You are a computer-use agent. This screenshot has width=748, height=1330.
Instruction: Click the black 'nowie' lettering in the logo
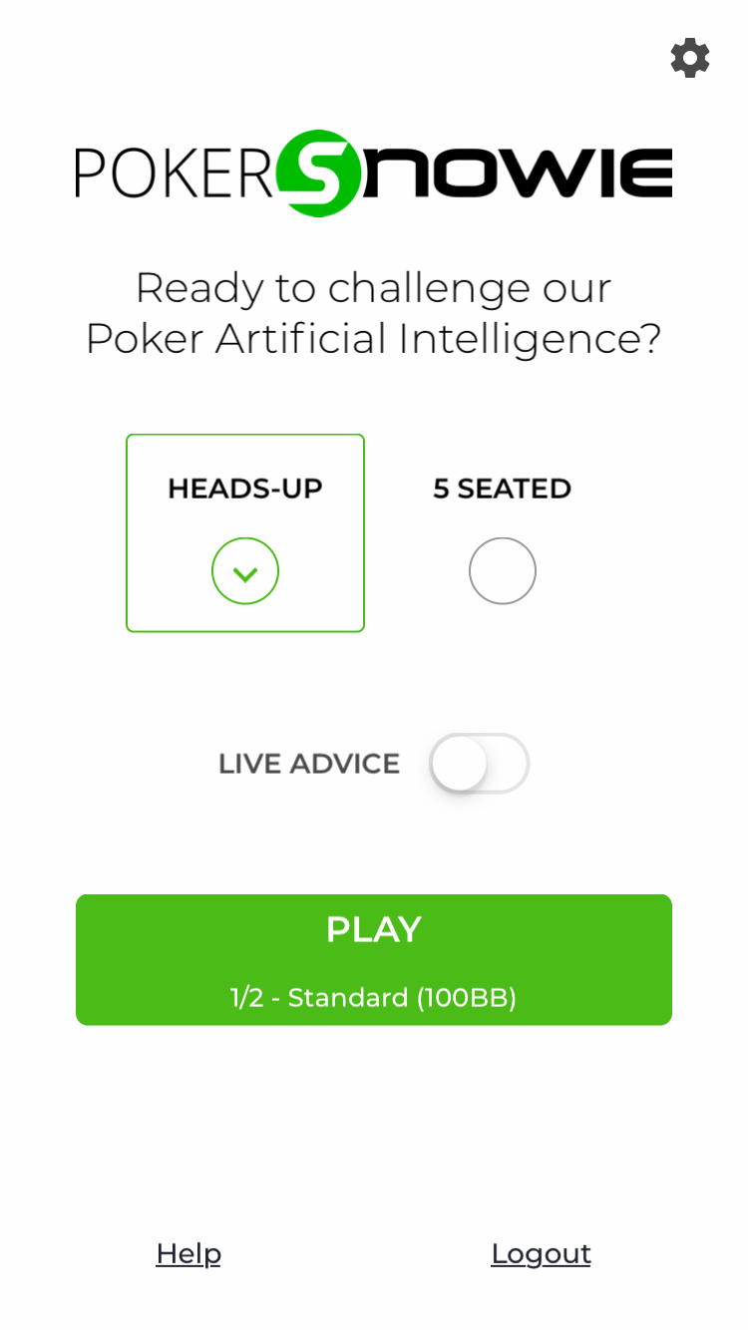tap(517, 173)
